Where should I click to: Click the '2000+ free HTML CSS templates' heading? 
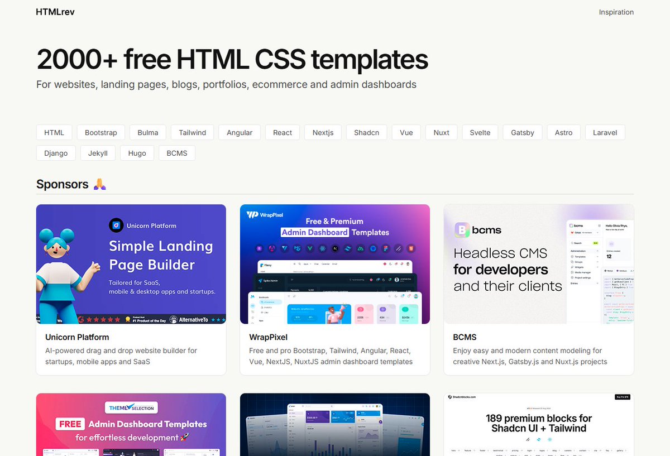232,59
